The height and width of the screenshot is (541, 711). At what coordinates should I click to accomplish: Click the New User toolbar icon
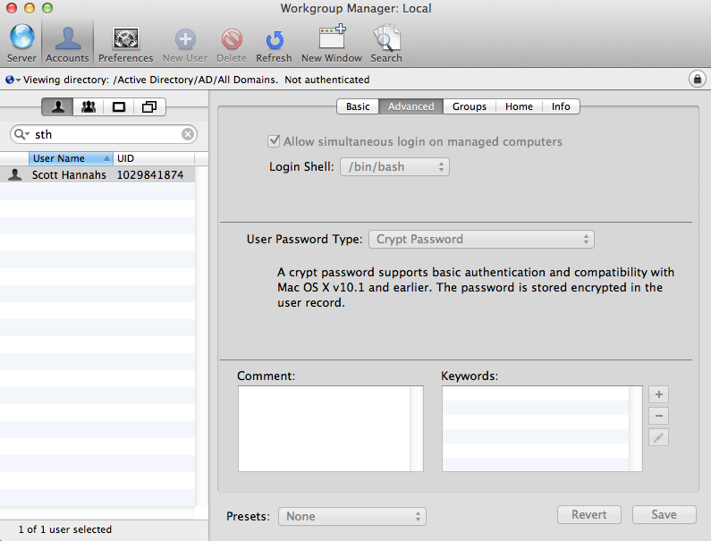pos(185,45)
